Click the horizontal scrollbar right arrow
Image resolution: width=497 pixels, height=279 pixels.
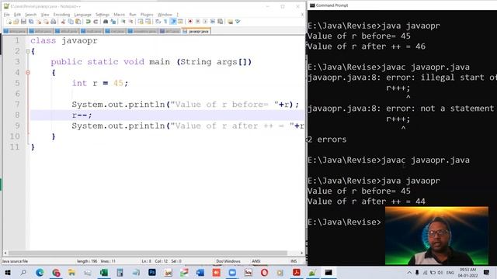point(301,253)
